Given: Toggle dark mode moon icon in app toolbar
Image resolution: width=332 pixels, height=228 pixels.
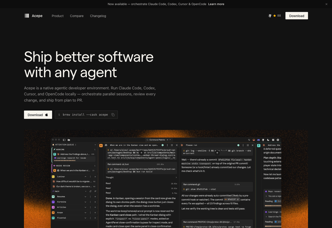Looking at the screenshot, I should [x=268, y=140].
